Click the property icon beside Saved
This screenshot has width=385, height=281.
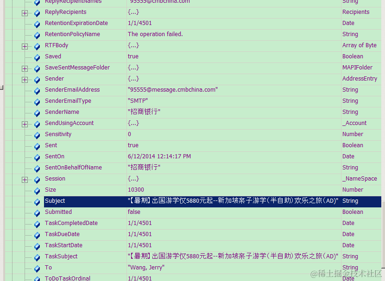[x=37, y=58]
